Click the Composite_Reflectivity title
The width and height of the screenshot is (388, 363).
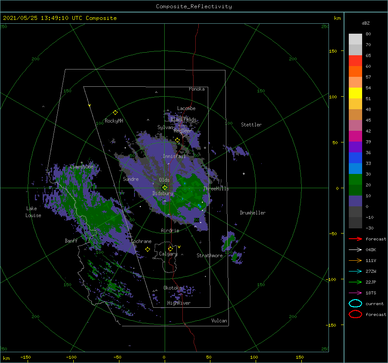[194, 6]
